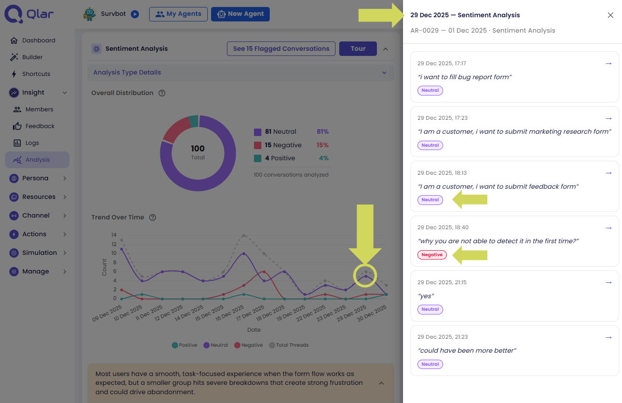
Task: Open See 15 Flagged Conversations
Action: (281, 48)
